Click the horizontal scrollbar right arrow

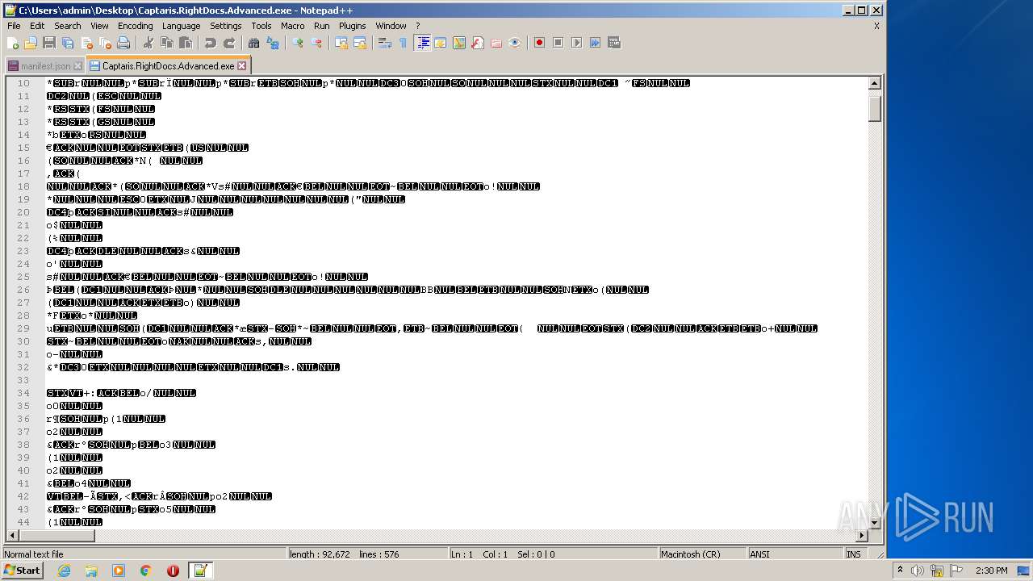click(x=862, y=535)
